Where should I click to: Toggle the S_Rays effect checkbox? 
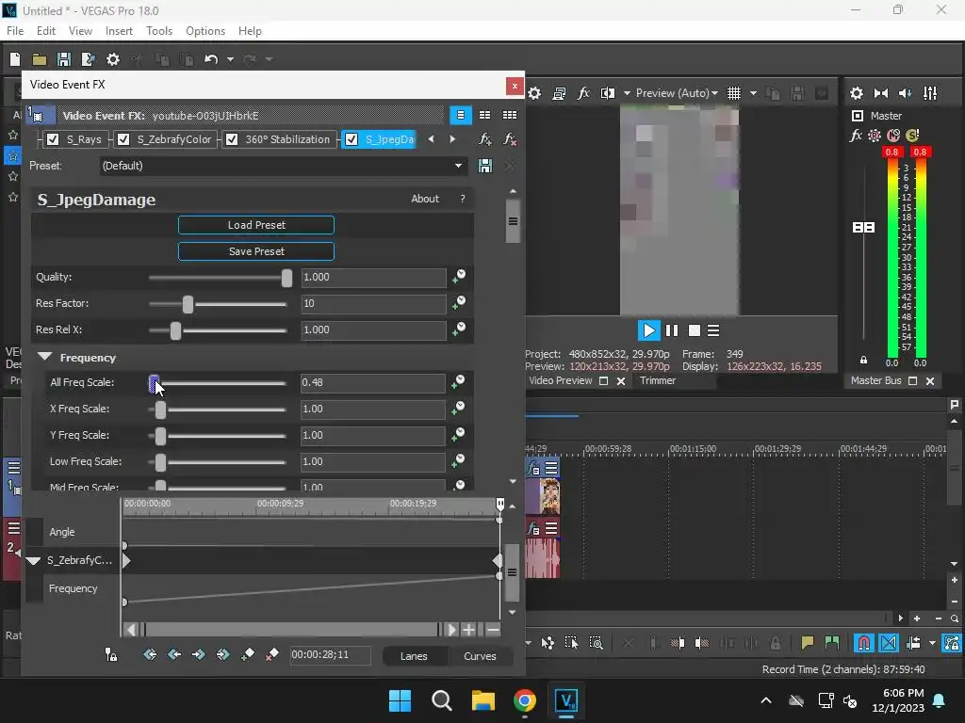pyautogui.click(x=53, y=139)
